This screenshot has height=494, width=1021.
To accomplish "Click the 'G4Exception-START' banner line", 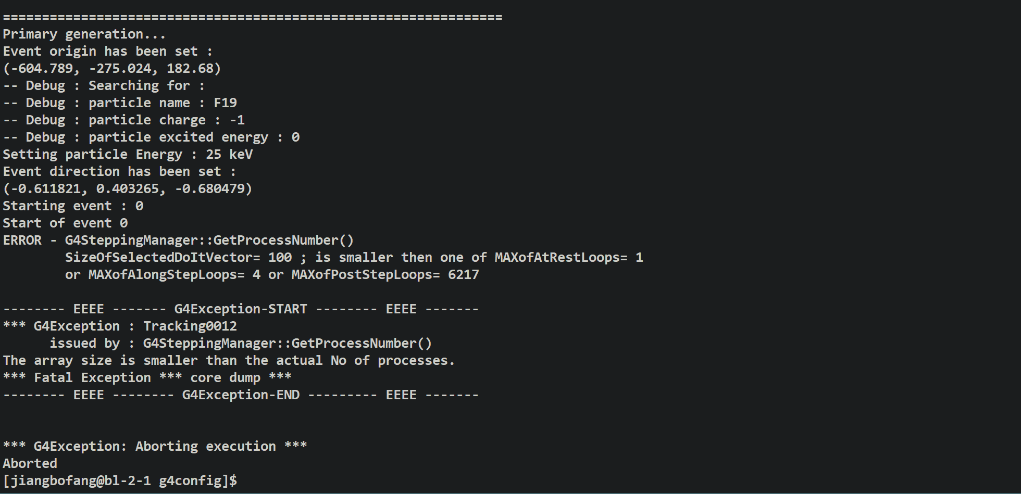I will 241,309.
